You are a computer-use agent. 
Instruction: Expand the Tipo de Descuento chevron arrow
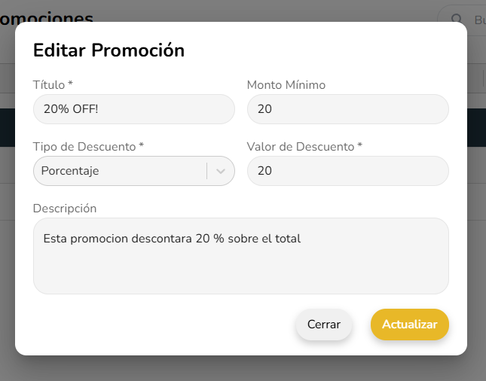(221, 171)
